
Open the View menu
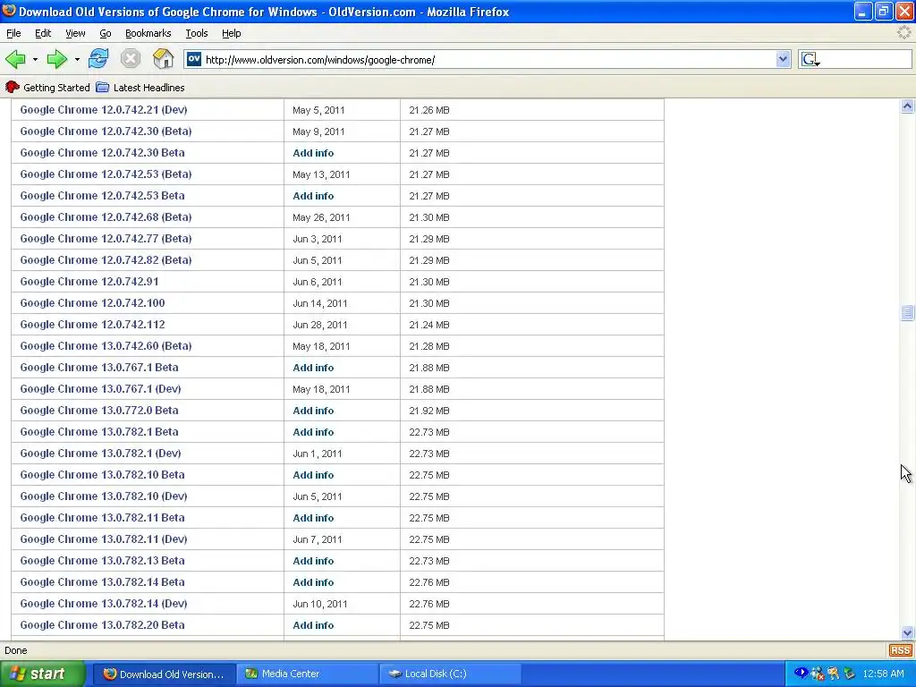(75, 33)
